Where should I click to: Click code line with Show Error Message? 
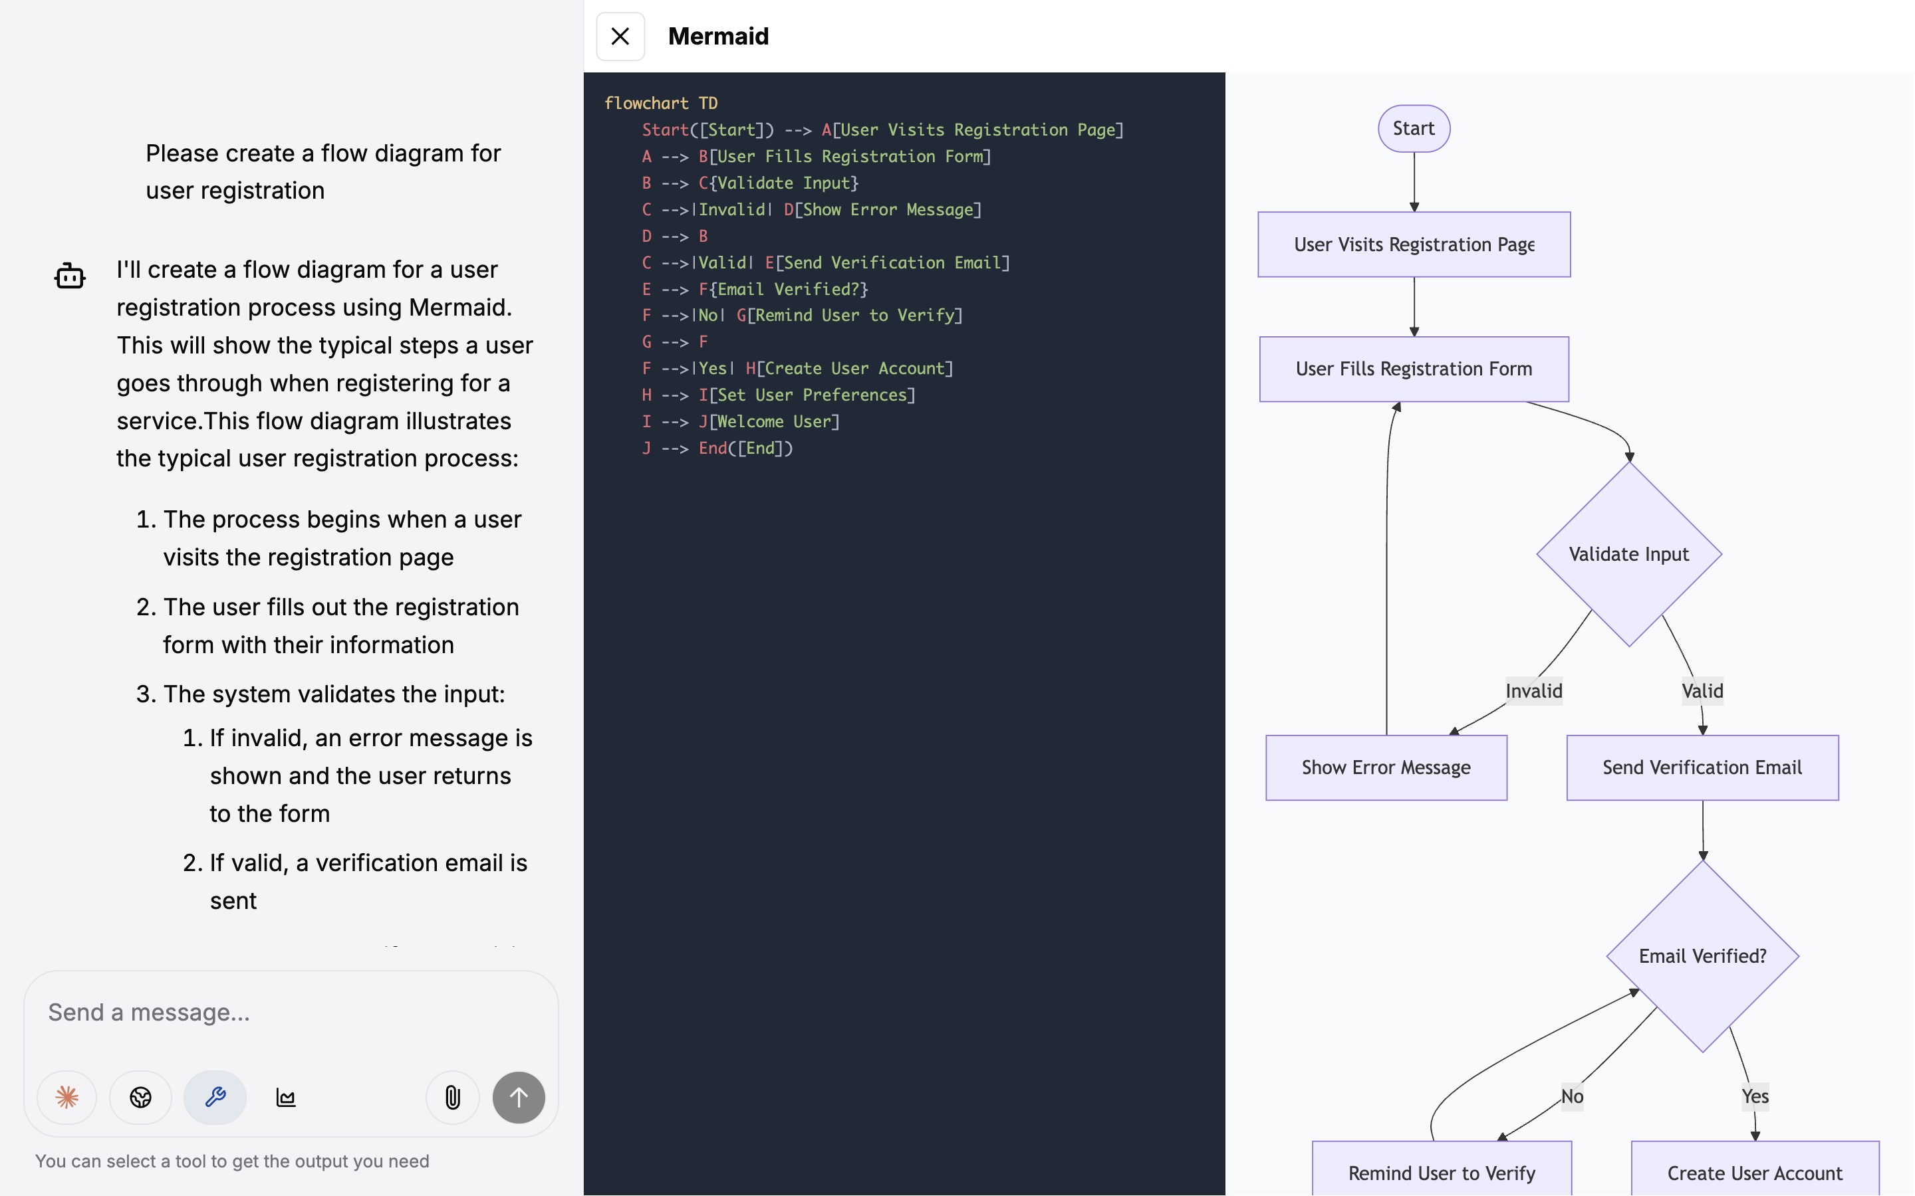[x=812, y=209]
